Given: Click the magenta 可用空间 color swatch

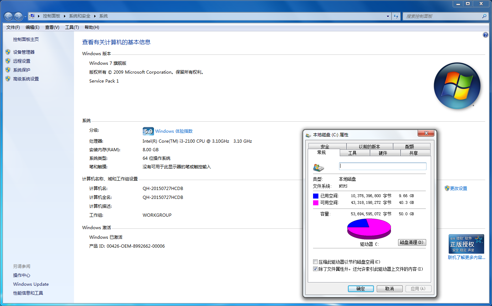Looking at the screenshot, I should [316, 202].
